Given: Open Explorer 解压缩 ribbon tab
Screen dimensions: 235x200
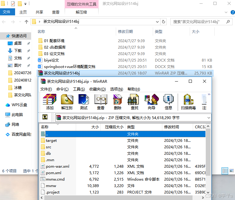Looking at the screenshot, I should pos(81,12).
